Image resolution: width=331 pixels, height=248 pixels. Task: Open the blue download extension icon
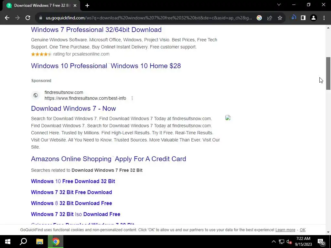(294, 18)
